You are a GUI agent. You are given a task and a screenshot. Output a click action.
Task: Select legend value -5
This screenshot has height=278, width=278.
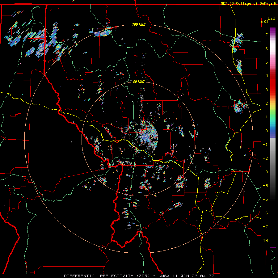click(265, 200)
